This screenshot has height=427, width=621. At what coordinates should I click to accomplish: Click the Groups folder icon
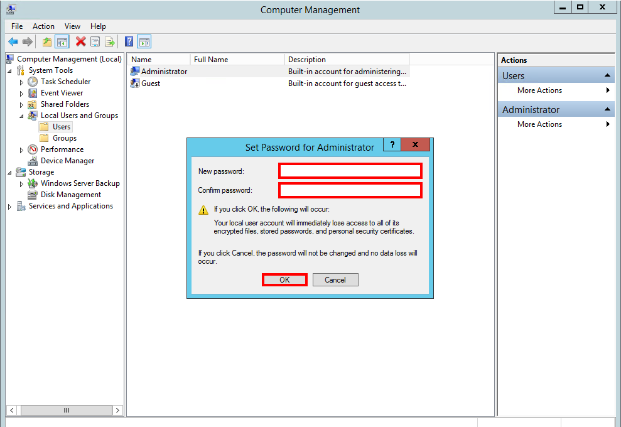(x=45, y=138)
